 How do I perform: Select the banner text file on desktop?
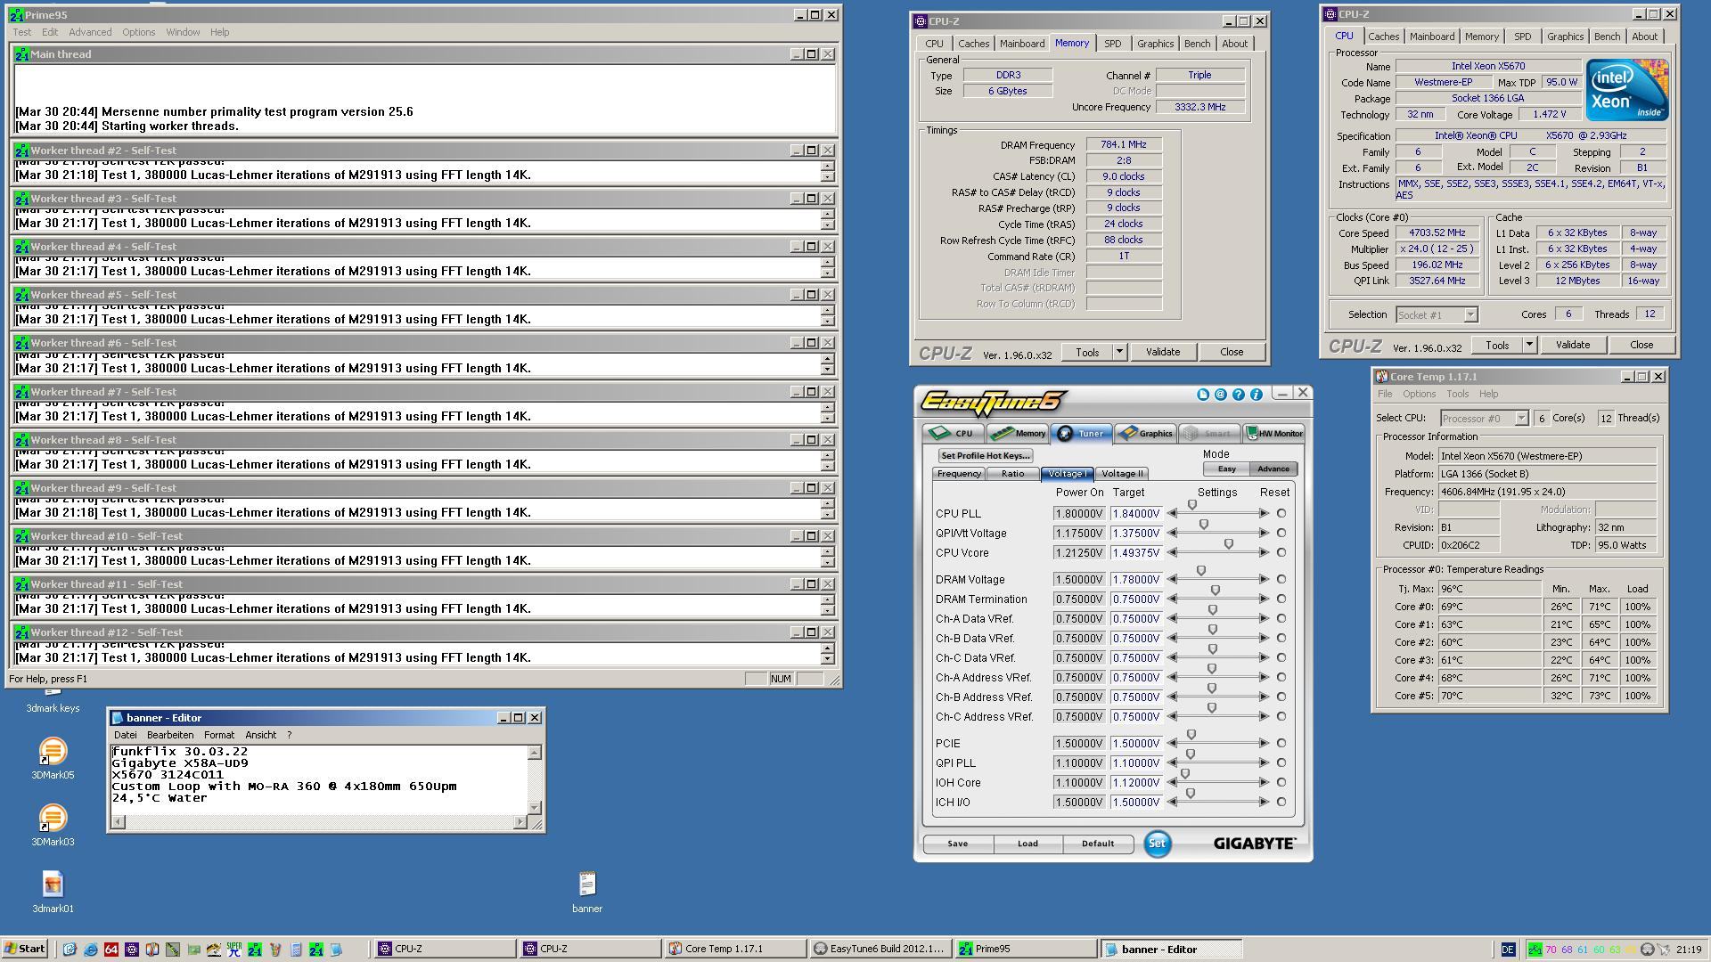point(586,893)
